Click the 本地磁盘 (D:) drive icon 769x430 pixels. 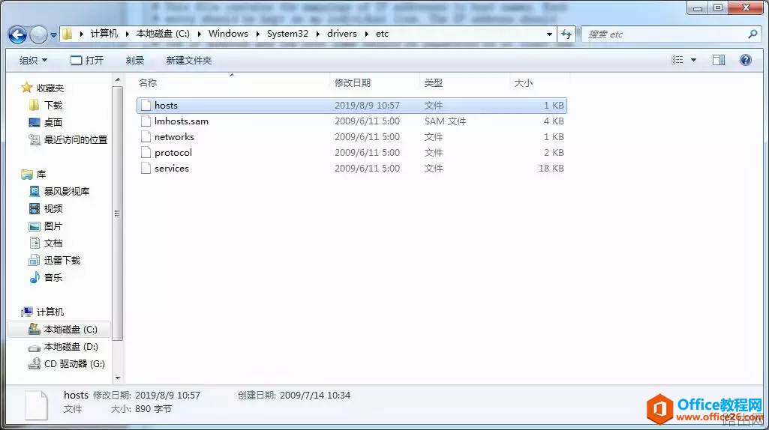click(35, 347)
